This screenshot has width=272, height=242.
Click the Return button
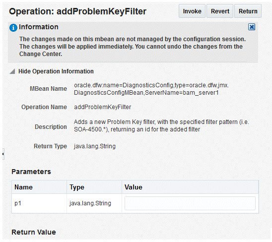point(248,11)
